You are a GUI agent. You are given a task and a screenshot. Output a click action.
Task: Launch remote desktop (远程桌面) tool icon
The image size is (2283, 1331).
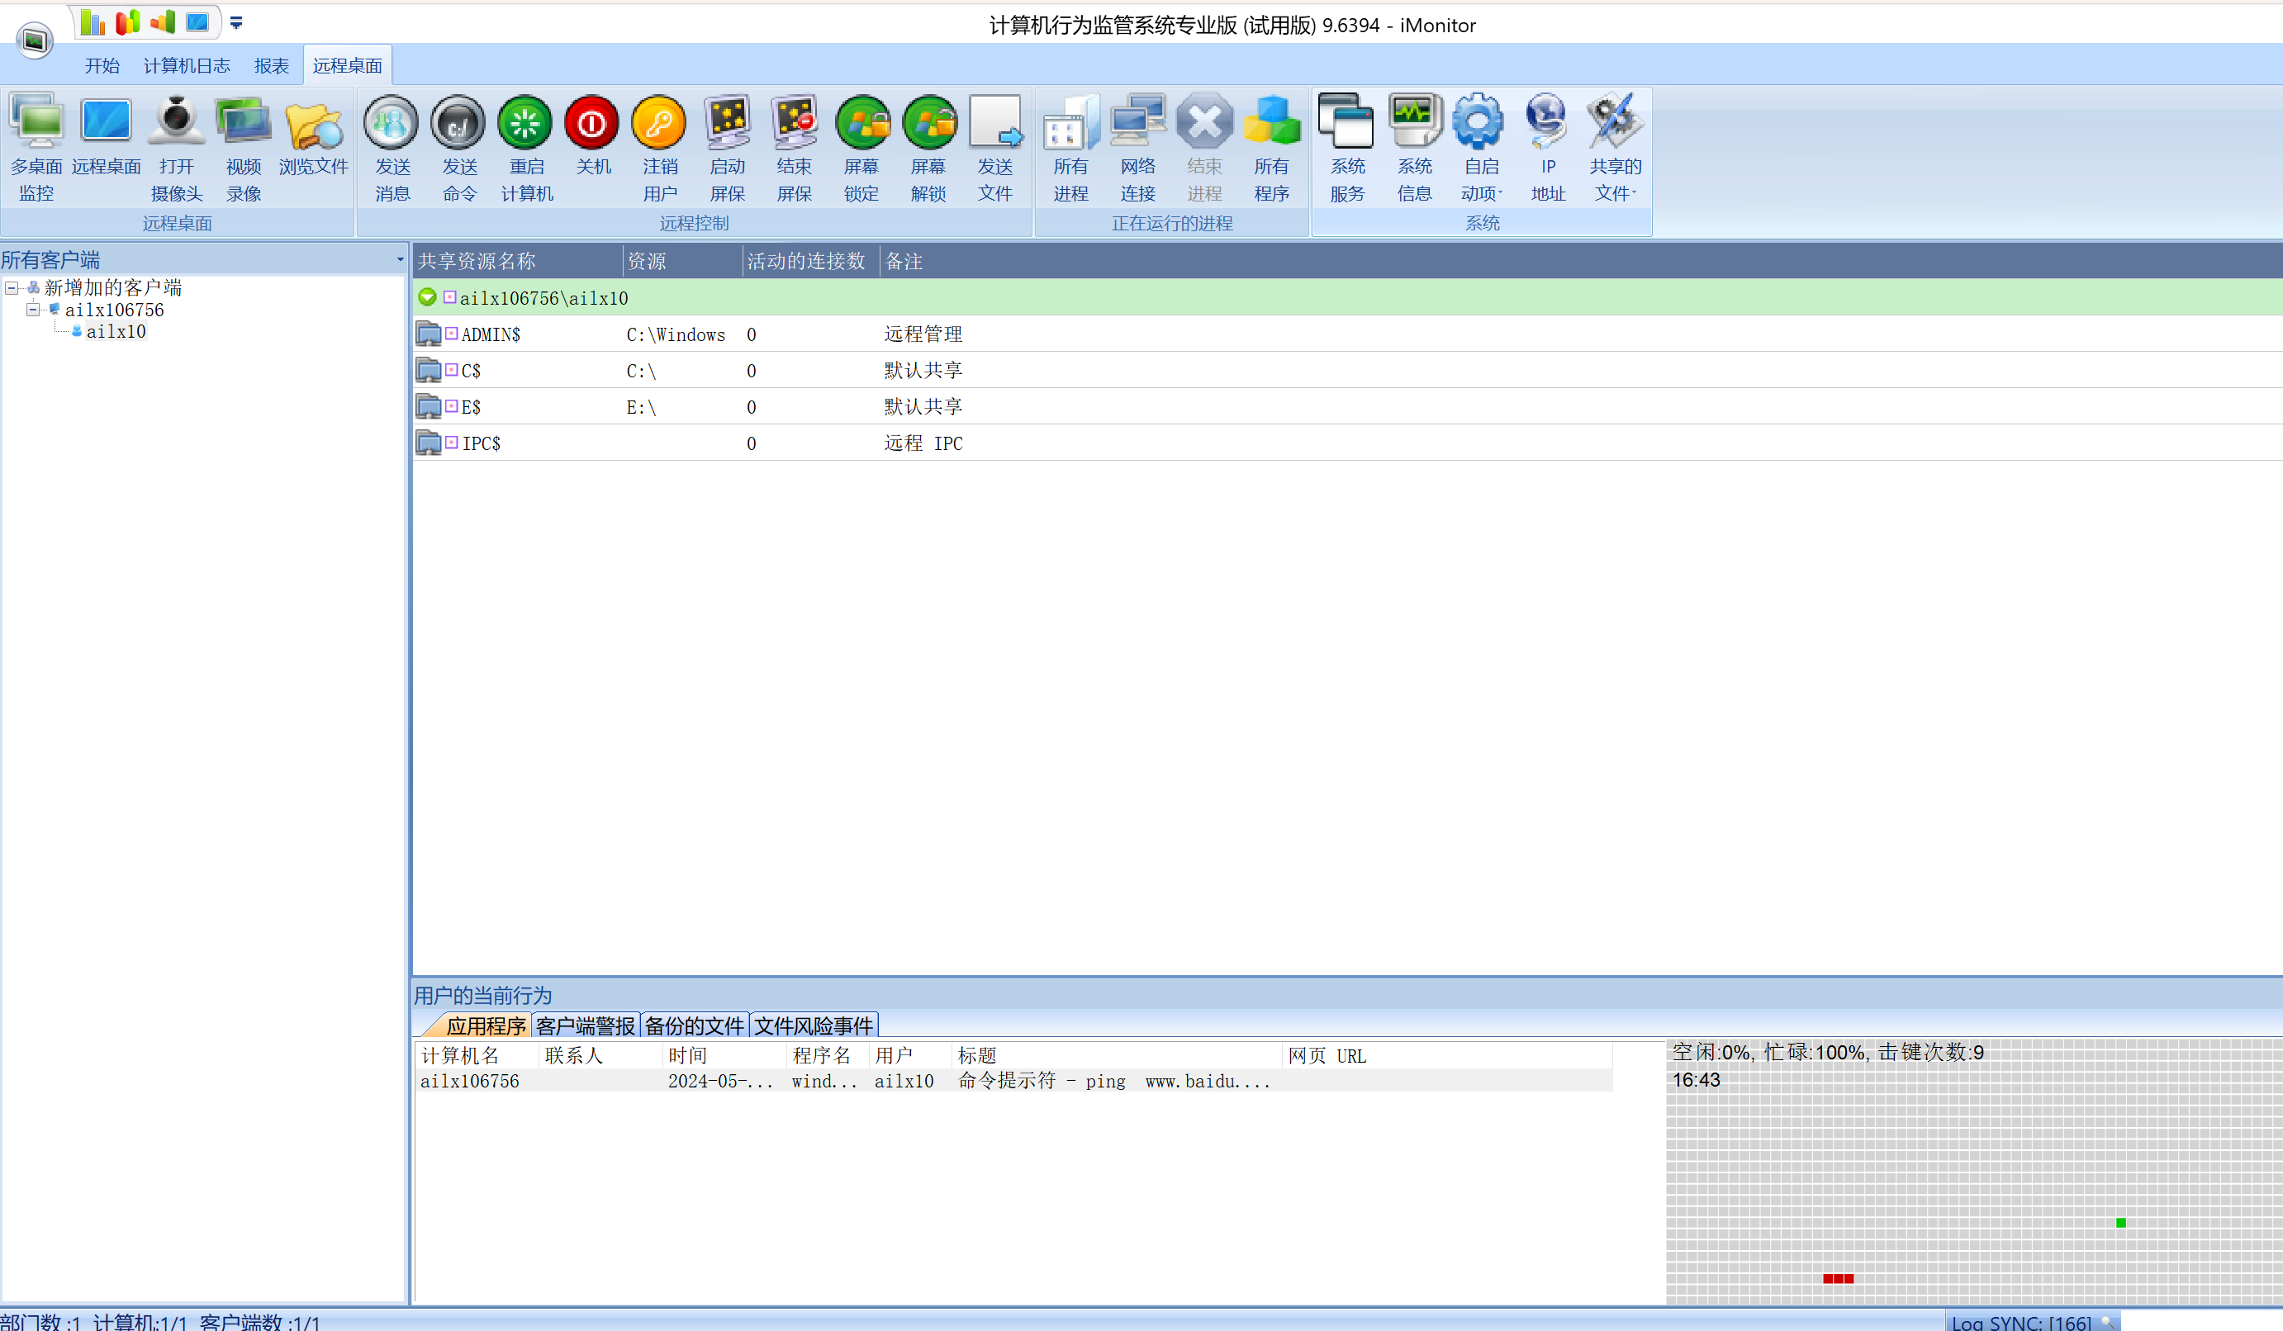106,135
